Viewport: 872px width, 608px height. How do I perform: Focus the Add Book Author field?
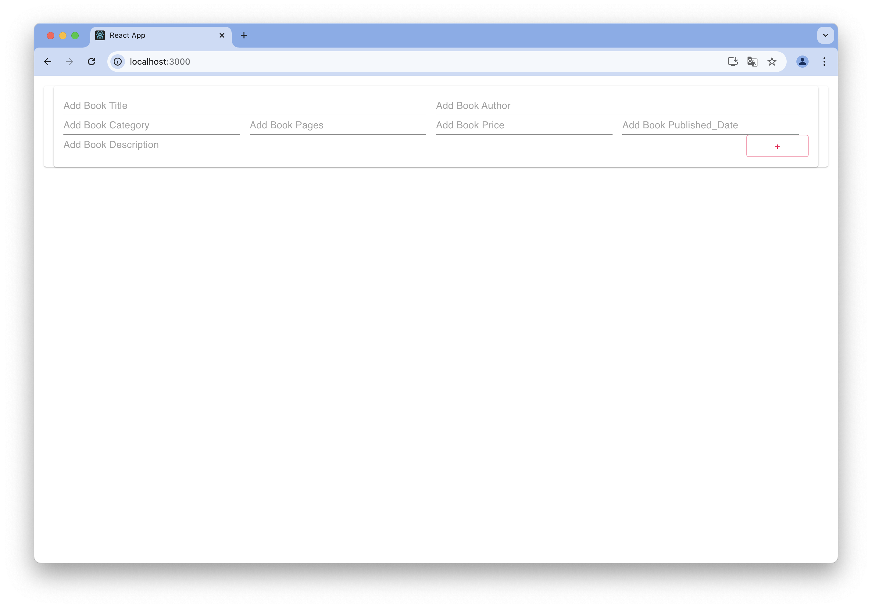(x=617, y=106)
